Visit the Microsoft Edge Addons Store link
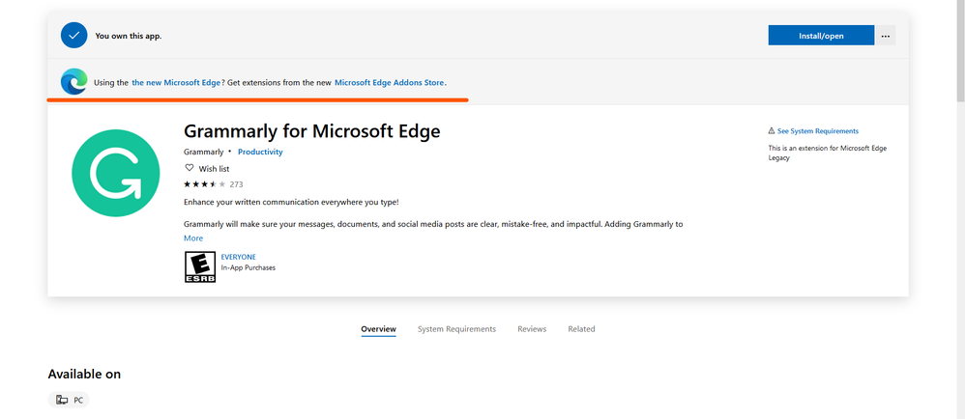The image size is (965, 419). pos(390,83)
